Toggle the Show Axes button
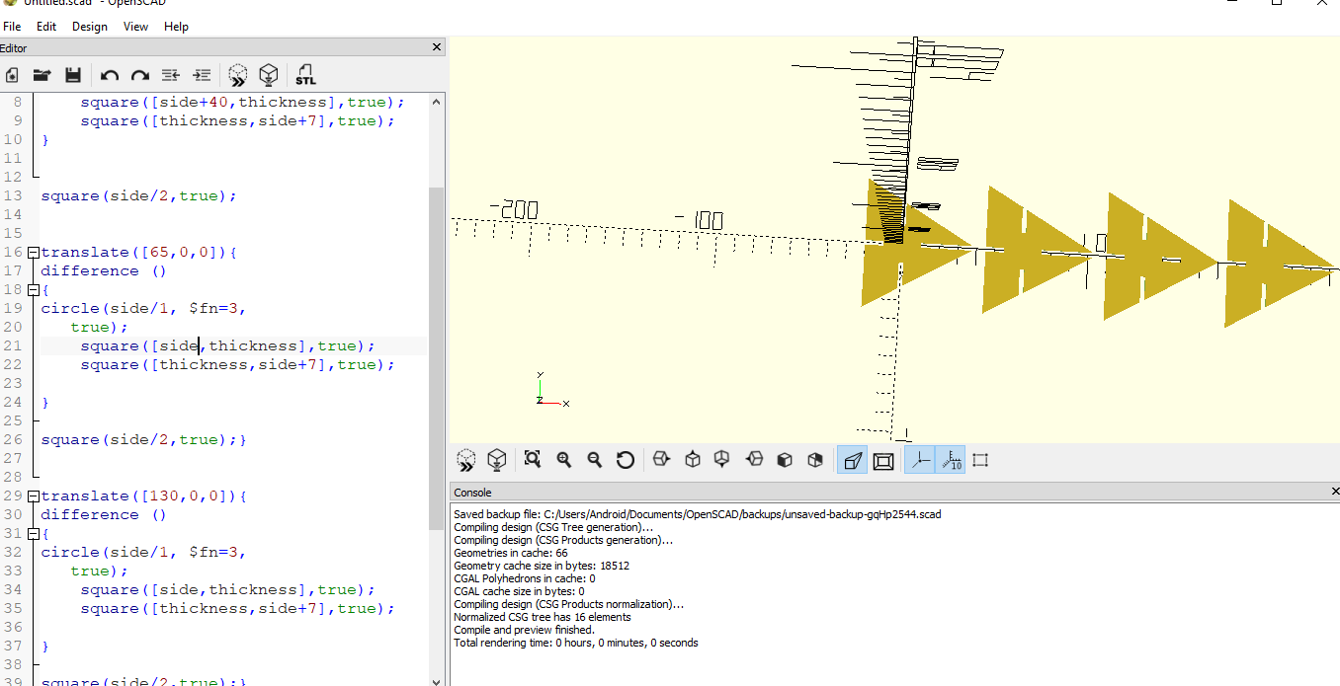The height and width of the screenshot is (686, 1340). tap(919, 460)
